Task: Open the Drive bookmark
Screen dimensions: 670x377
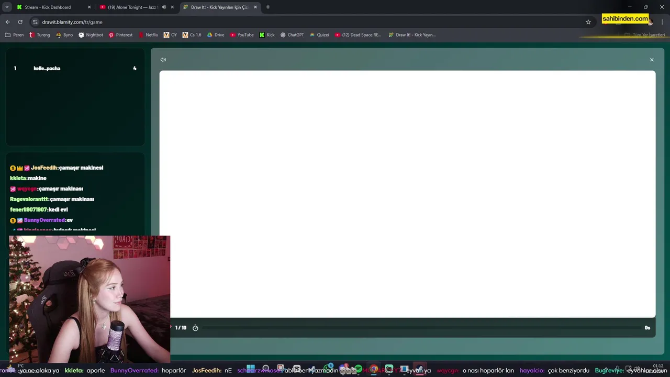Action: tap(216, 35)
